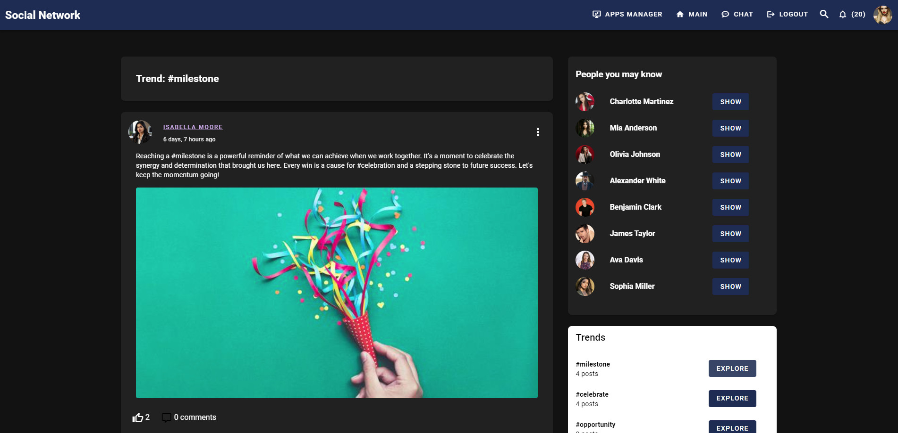Open notifications showing 20 alerts
Image resolution: width=898 pixels, height=433 pixels.
(x=851, y=15)
